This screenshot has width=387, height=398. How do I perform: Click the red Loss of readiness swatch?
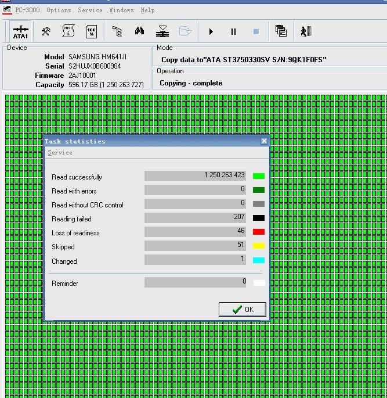coord(258,232)
